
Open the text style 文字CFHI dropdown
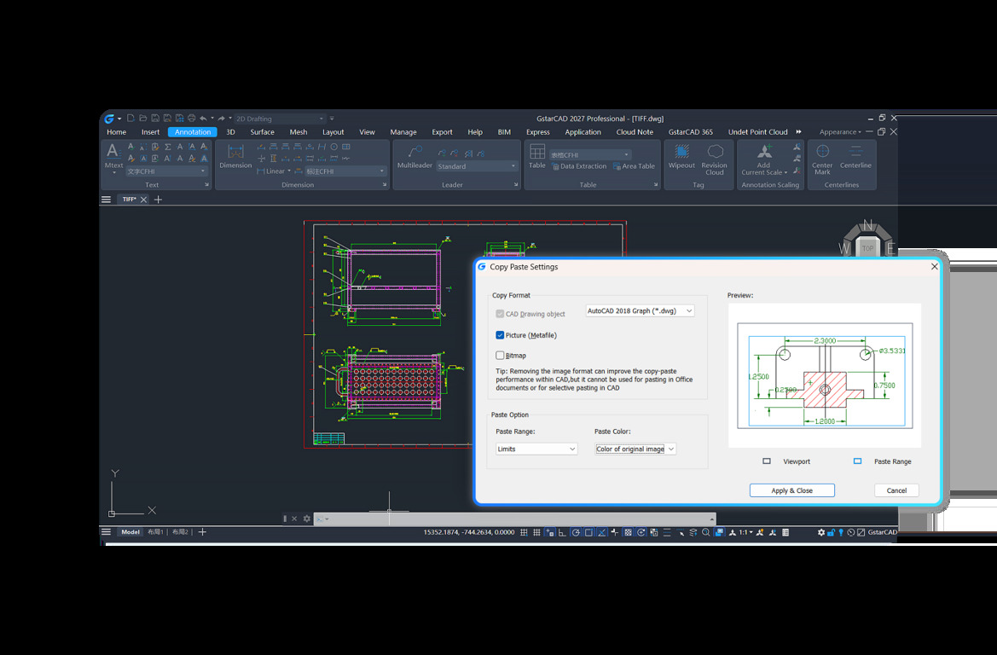166,171
